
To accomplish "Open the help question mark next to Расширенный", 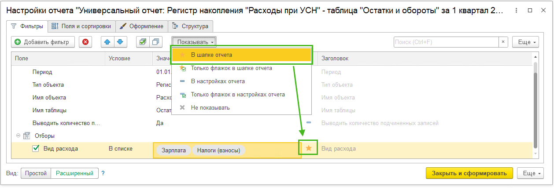I will pos(103,173).
